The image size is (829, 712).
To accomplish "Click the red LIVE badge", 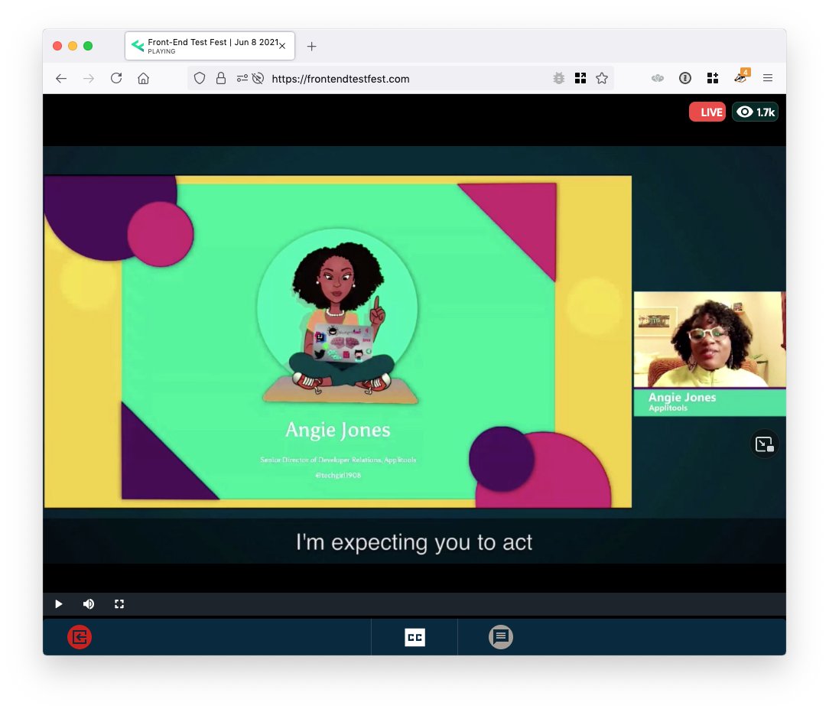I will pos(707,112).
